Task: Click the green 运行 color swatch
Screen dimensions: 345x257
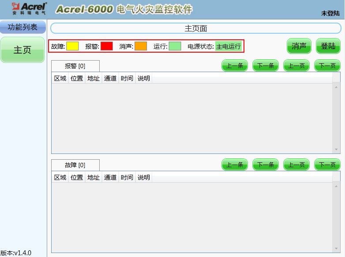Action: (x=175, y=46)
